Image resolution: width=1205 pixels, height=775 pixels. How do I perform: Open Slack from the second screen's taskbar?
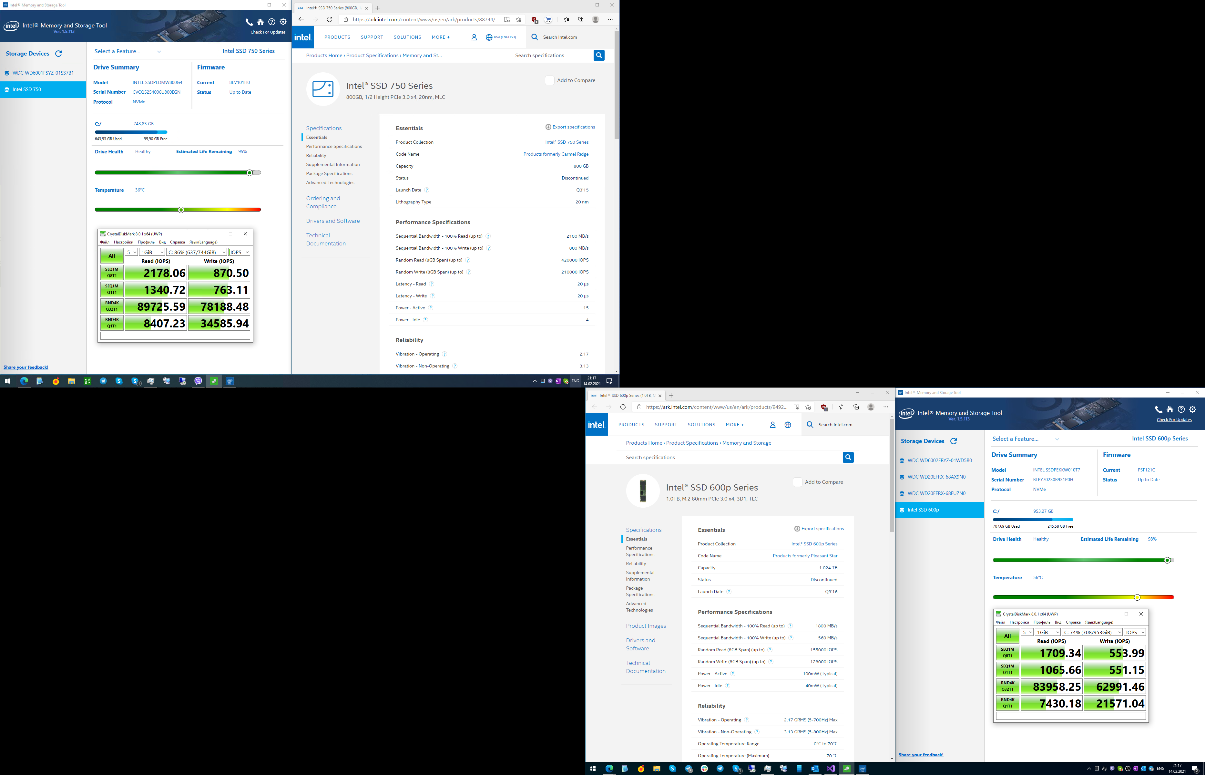(704, 769)
